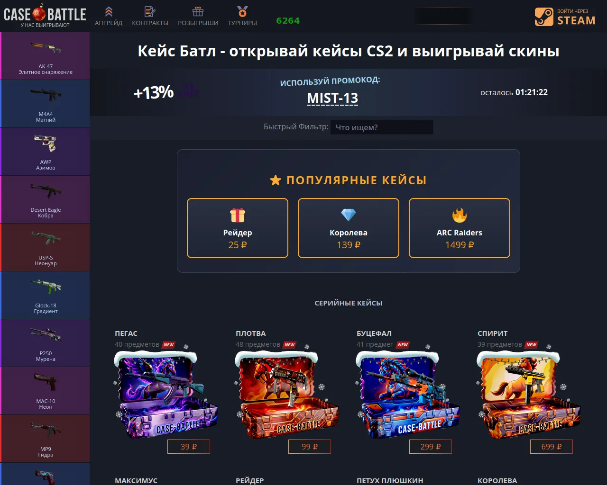Copy the MIST-13 promo code
Screen dimensions: 607x485
[x=332, y=98]
